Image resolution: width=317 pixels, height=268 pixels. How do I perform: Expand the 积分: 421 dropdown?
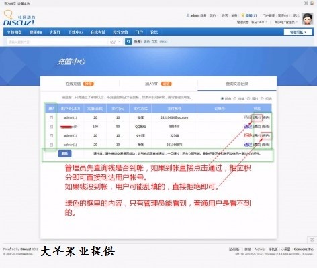259,22
